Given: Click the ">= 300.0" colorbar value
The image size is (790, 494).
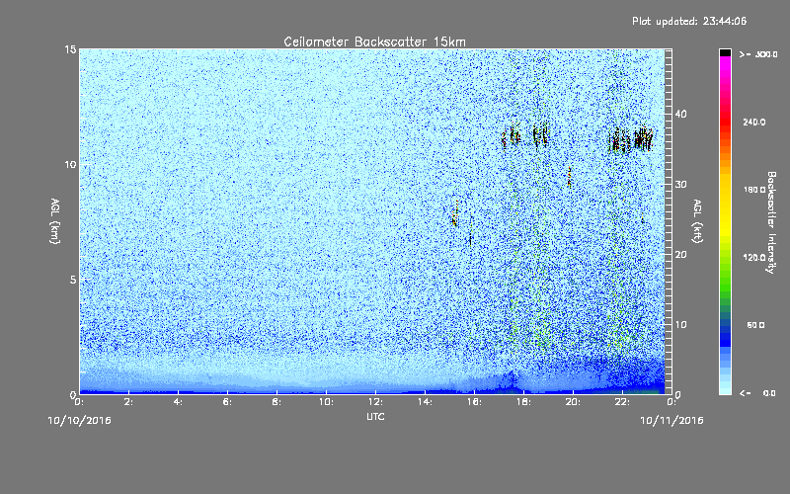Looking at the screenshot, I should 758,54.
